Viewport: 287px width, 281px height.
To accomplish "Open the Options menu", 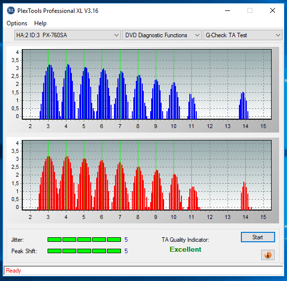I will pos(17,23).
